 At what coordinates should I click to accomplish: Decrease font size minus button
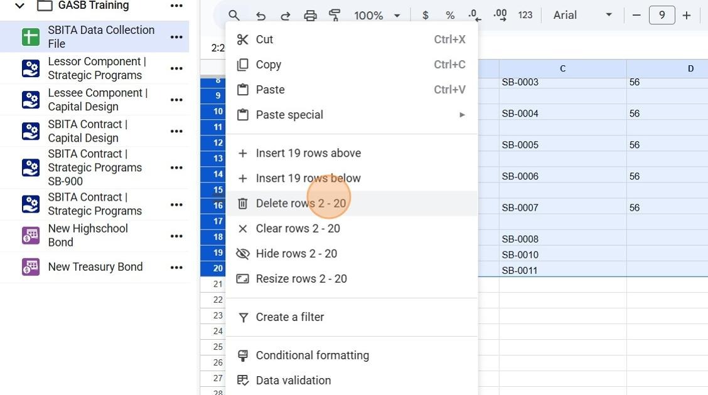(636, 15)
